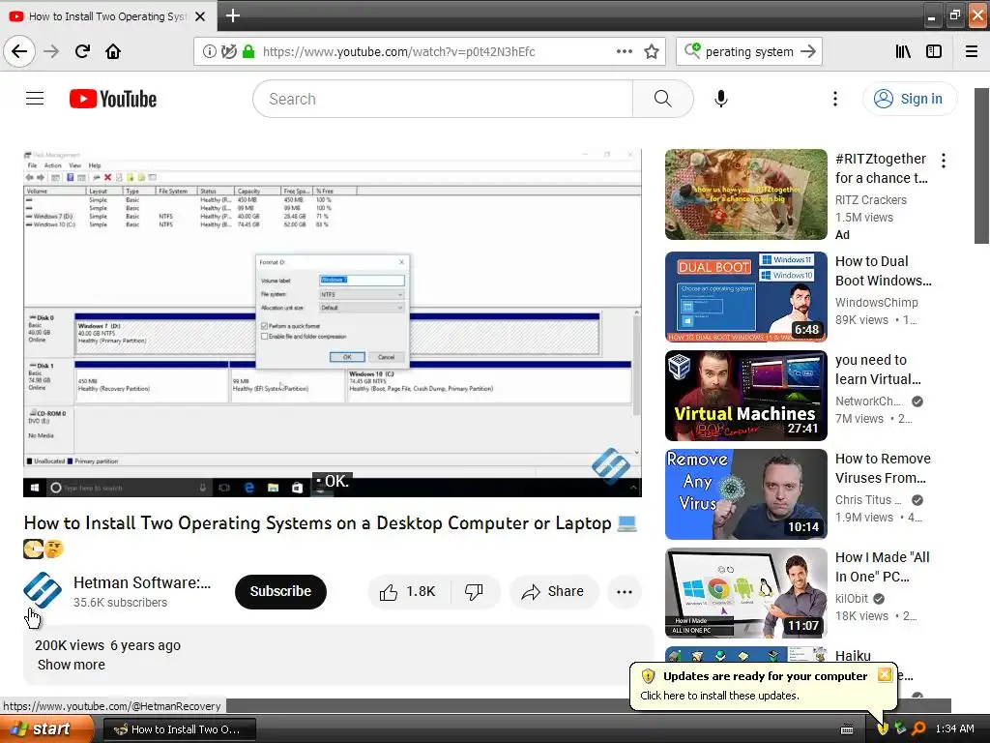Close the Windows updates balloon notification
The width and height of the screenshot is (990, 743).
(x=884, y=674)
